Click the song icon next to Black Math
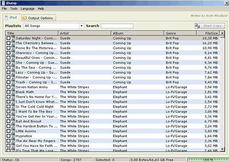The width and height of the screenshot is (229, 162). click(x=13, y=92)
